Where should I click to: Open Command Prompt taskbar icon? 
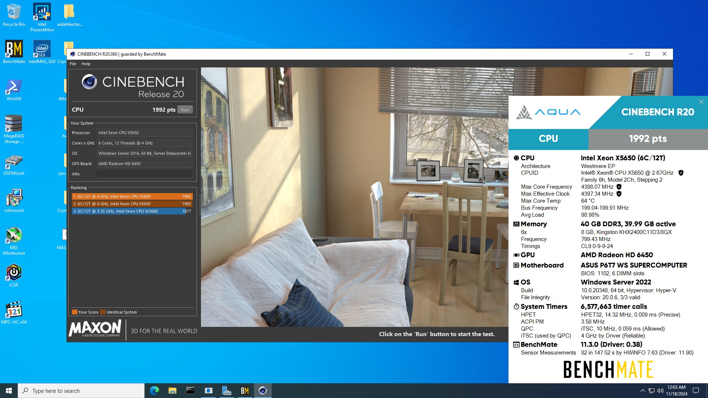coord(190,391)
